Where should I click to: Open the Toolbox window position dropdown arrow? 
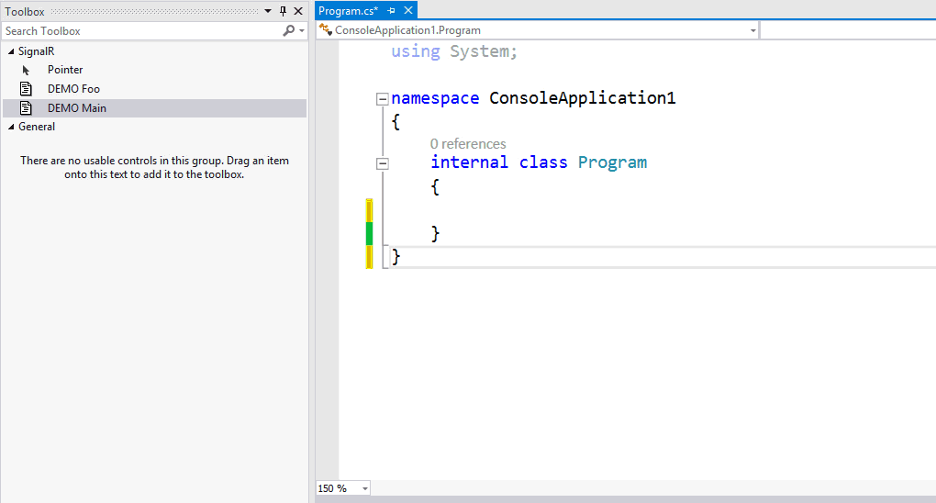[268, 11]
